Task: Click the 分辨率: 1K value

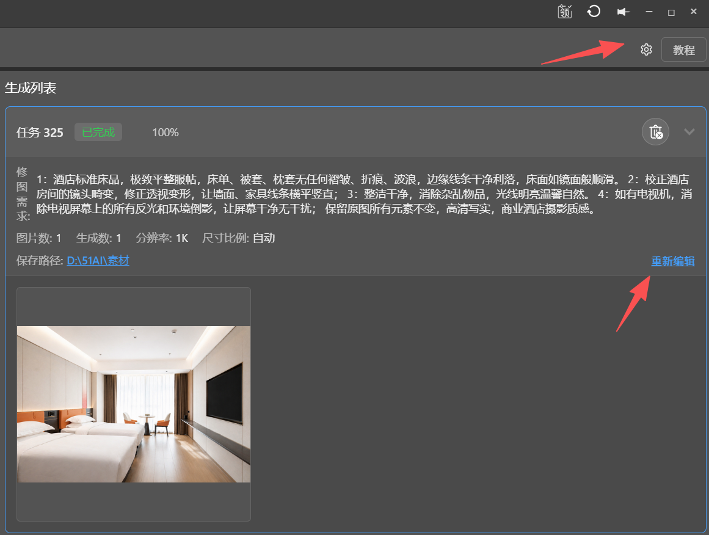Action: 162,238
